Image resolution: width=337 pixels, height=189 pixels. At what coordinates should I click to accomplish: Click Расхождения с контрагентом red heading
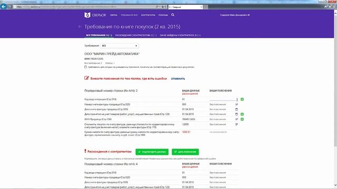109,152
